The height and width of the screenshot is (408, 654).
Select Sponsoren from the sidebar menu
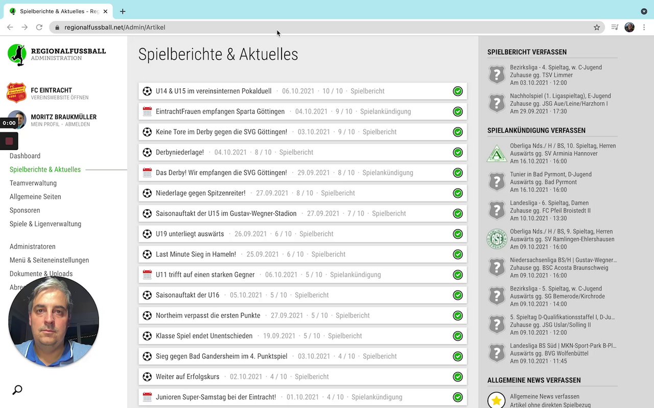coord(25,210)
